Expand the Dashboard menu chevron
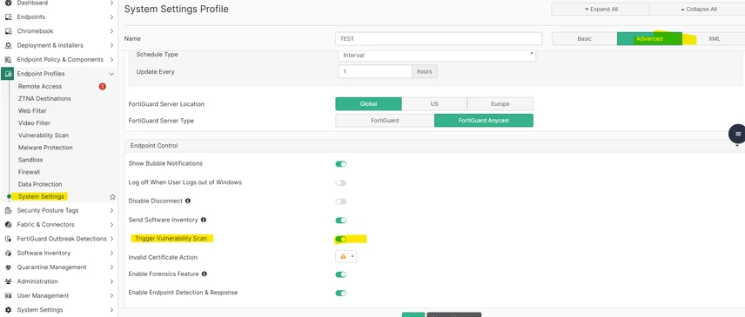Image resolution: width=745 pixels, height=317 pixels. coord(111,3)
